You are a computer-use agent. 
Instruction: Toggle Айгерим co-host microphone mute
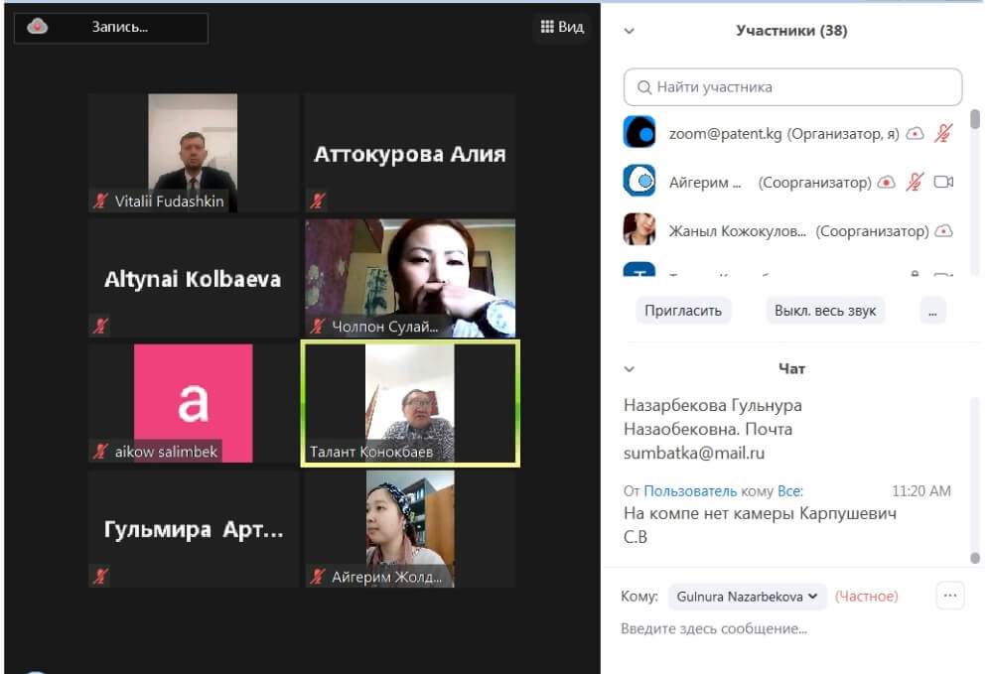coord(915,182)
